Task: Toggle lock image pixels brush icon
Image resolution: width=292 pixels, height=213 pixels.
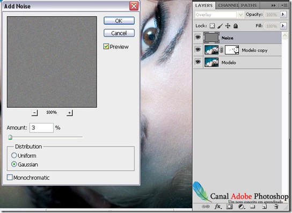Action: tap(220, 26)
